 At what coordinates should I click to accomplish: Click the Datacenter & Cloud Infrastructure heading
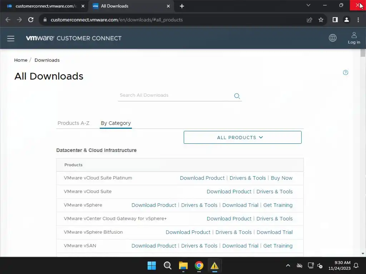pos(97,150)
